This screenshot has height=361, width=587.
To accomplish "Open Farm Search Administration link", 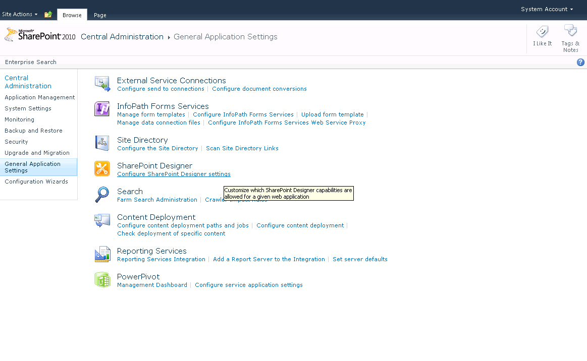I will 157,200.
